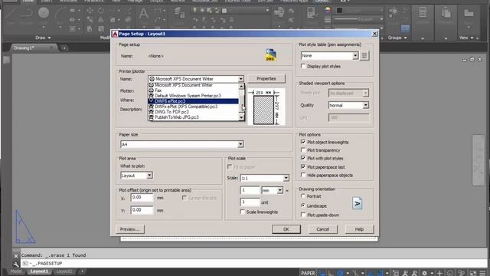The image size is (490, 276).
Task: Toggle Plot paperspace last checkbox
Action: coord(303,167)
